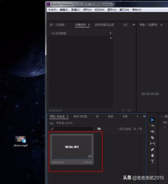This screenshot has width=168, height=184.
Task: Select the Pen tool
Action: point(152,150)
